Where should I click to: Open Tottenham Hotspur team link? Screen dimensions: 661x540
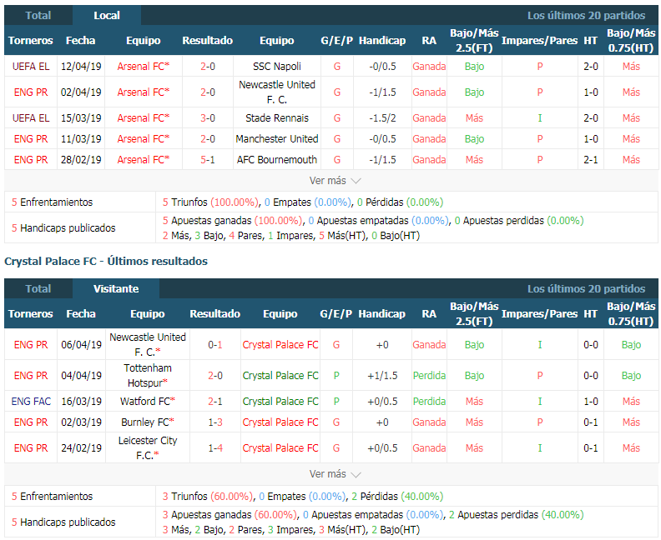tap(148, 376)
